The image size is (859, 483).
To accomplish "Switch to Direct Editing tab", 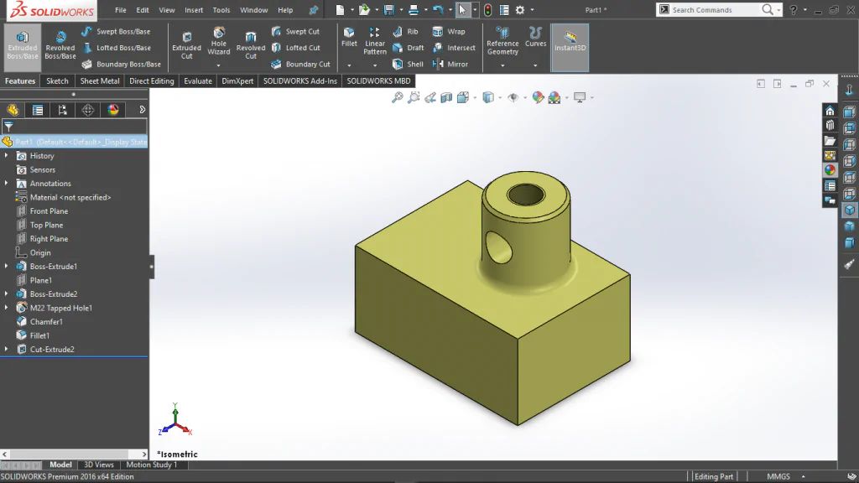I will pos(152,81).
